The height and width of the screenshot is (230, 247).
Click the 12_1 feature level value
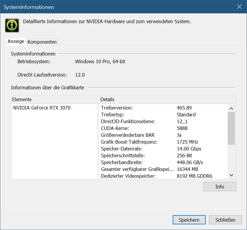pos(182,121)
